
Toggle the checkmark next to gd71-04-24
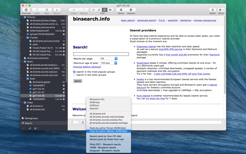[x=30, y=89]
